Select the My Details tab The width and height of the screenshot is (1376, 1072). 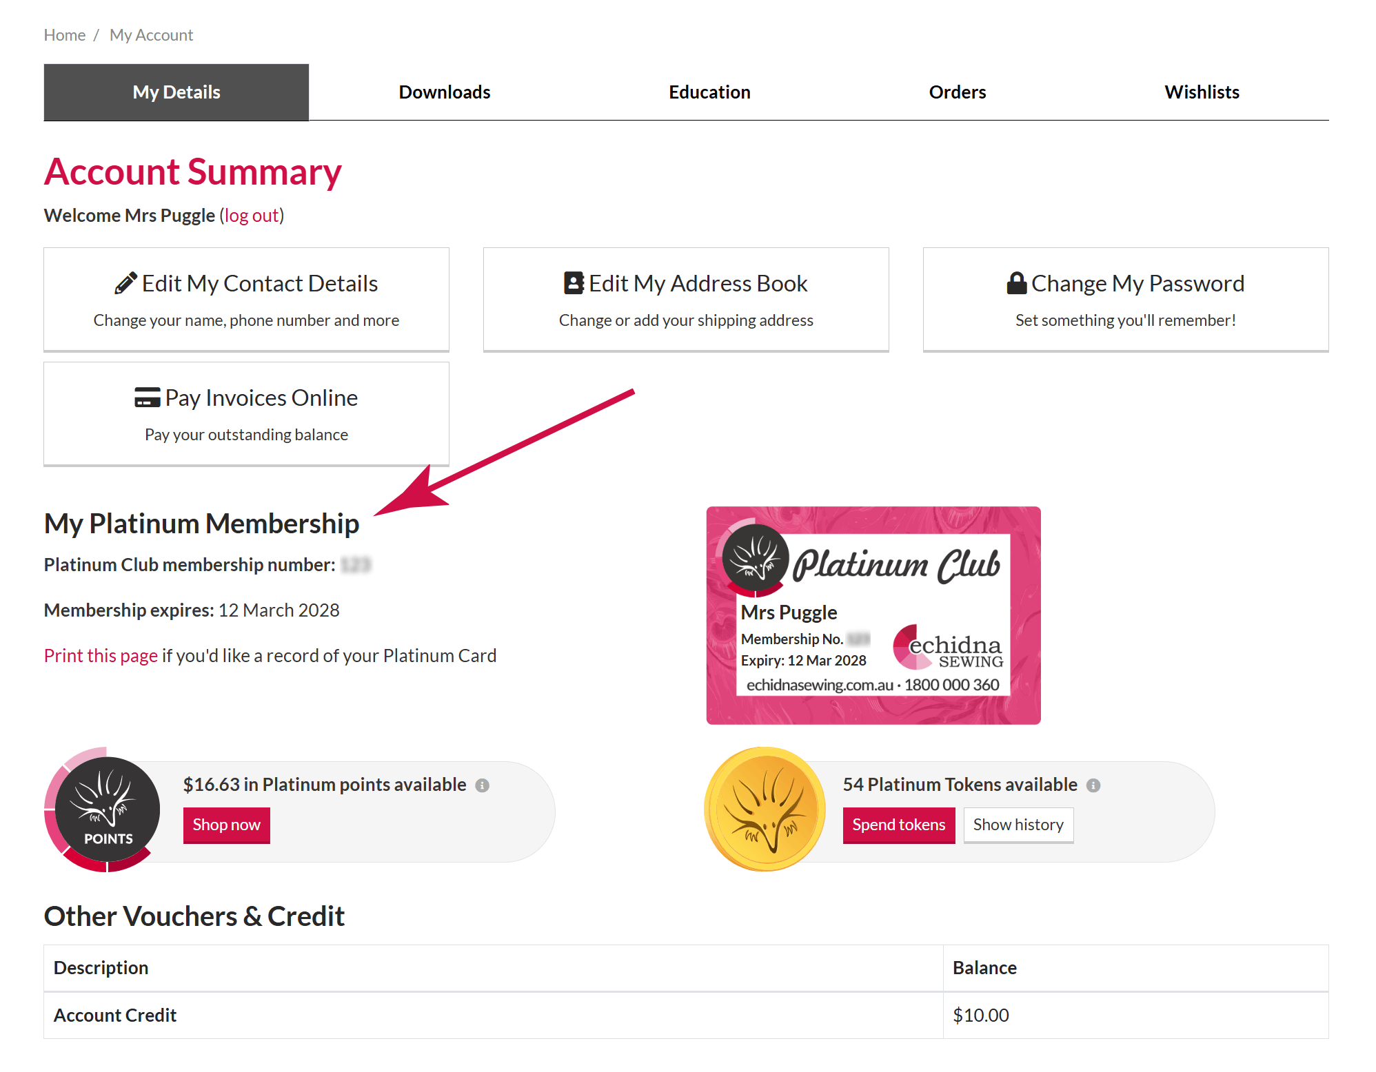[176, 92]
